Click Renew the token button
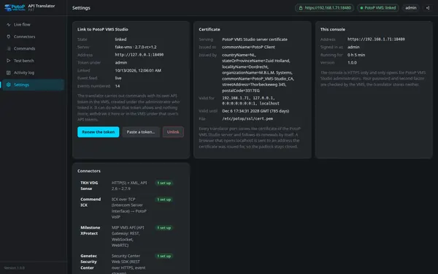The height and width of the screenshot is (274, 438). pos(99,132)
